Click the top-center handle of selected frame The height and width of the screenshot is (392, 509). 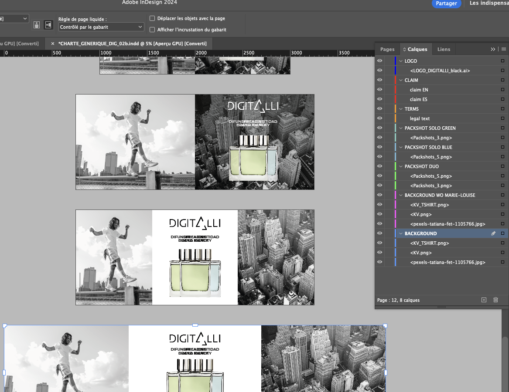(195, 325)
